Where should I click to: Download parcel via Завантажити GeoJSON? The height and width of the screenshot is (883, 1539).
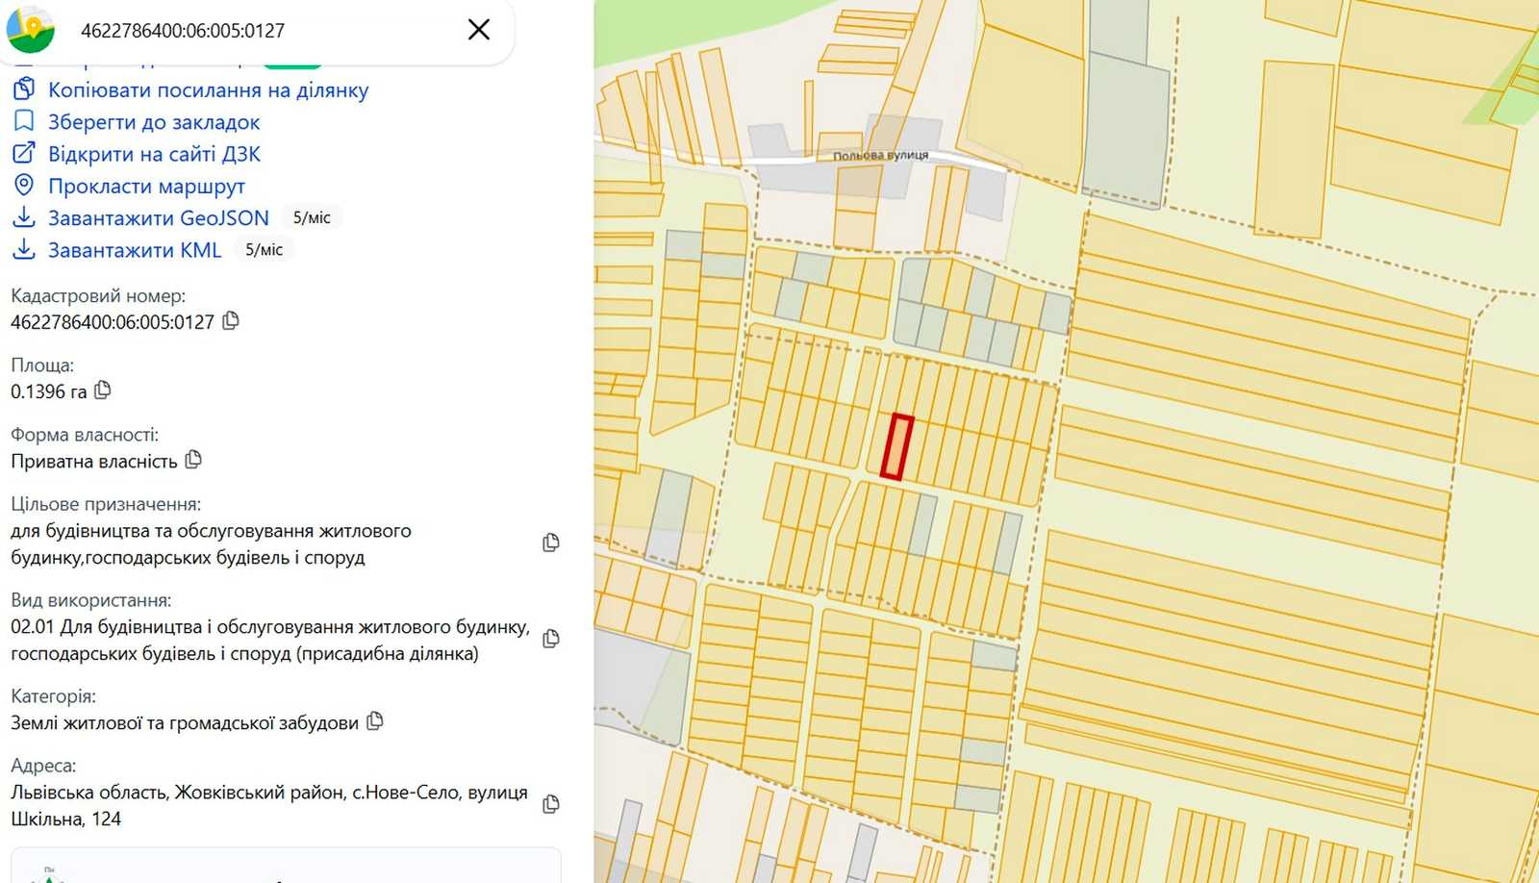[159, 218]
